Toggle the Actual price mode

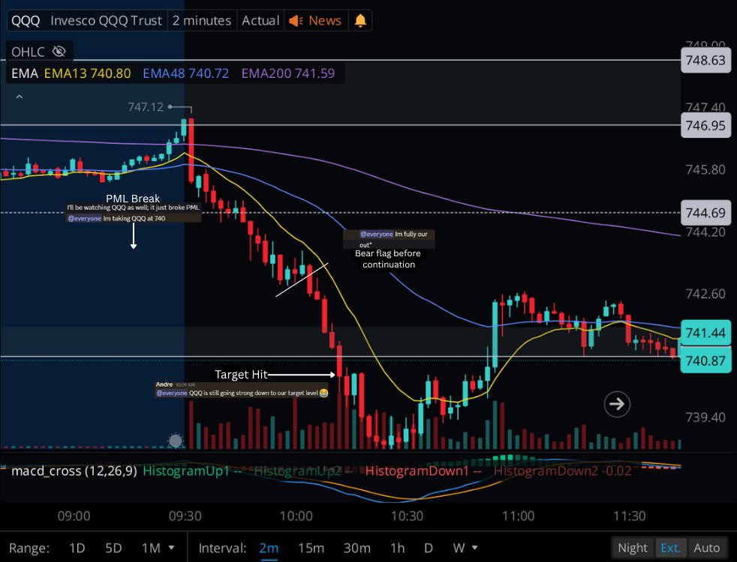pos(260,21)
